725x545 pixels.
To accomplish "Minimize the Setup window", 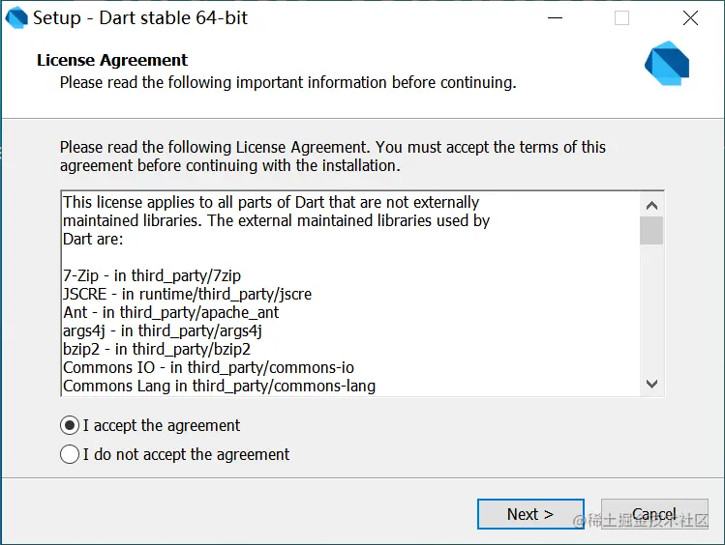I will point(555,18).
